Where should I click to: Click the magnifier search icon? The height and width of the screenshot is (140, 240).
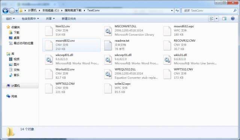[235, 10]
